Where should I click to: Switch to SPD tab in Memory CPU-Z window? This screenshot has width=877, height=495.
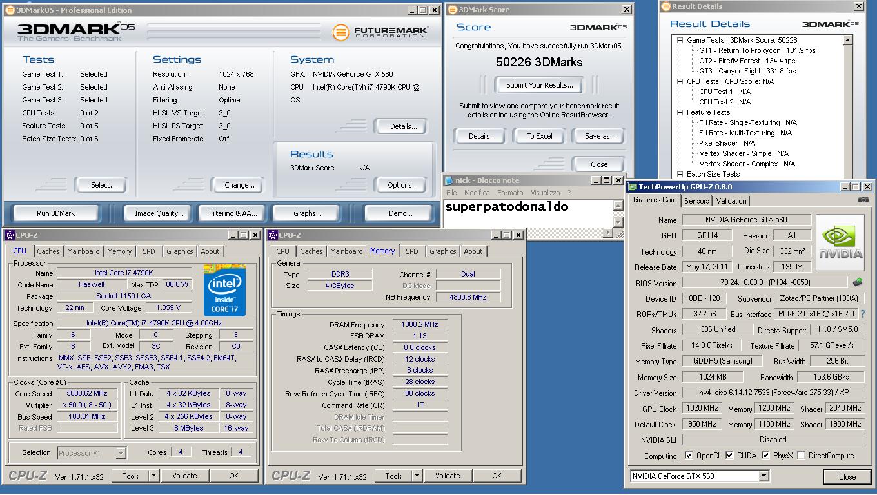[412, 251]
